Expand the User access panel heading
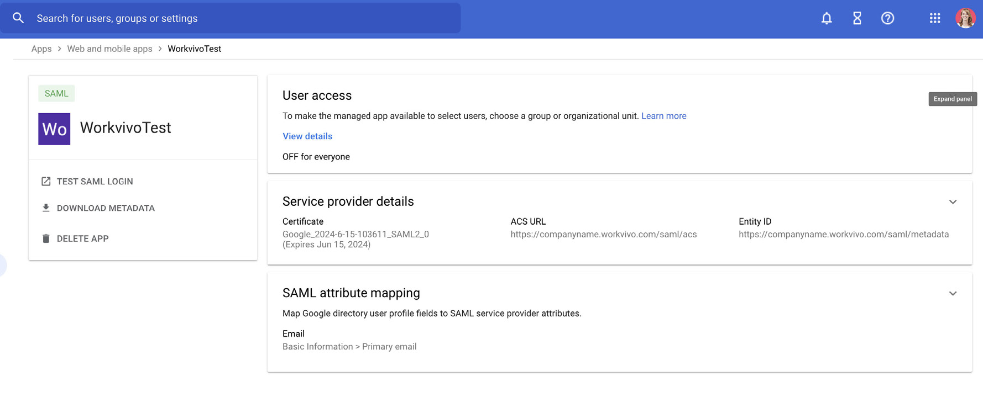The height and width of the screenshot is (403, 983). 317,96
